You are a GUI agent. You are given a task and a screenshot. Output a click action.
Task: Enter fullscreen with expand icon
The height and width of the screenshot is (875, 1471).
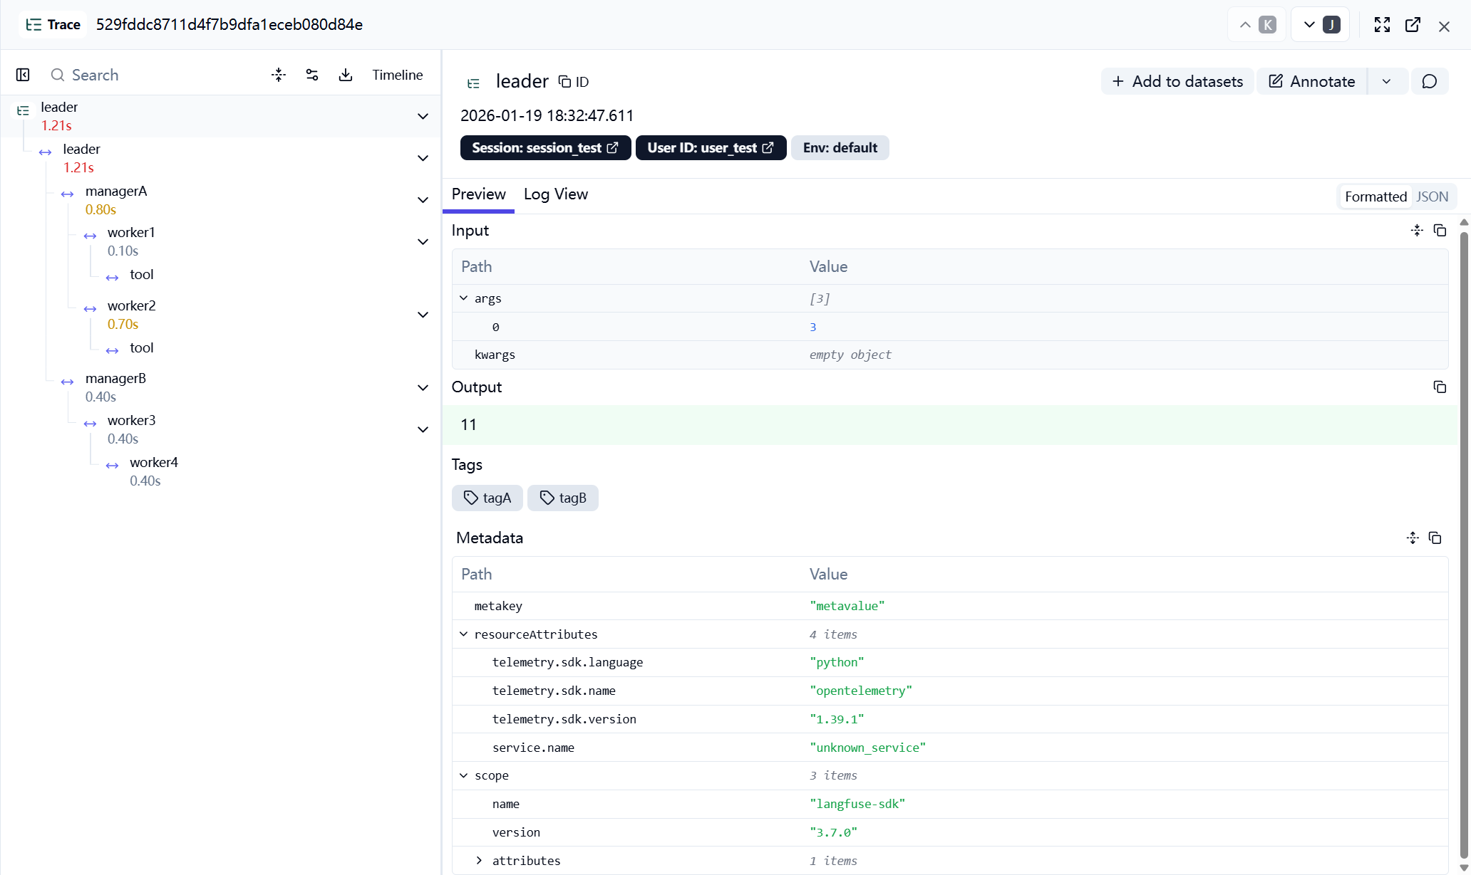[x=1382, y=25]
